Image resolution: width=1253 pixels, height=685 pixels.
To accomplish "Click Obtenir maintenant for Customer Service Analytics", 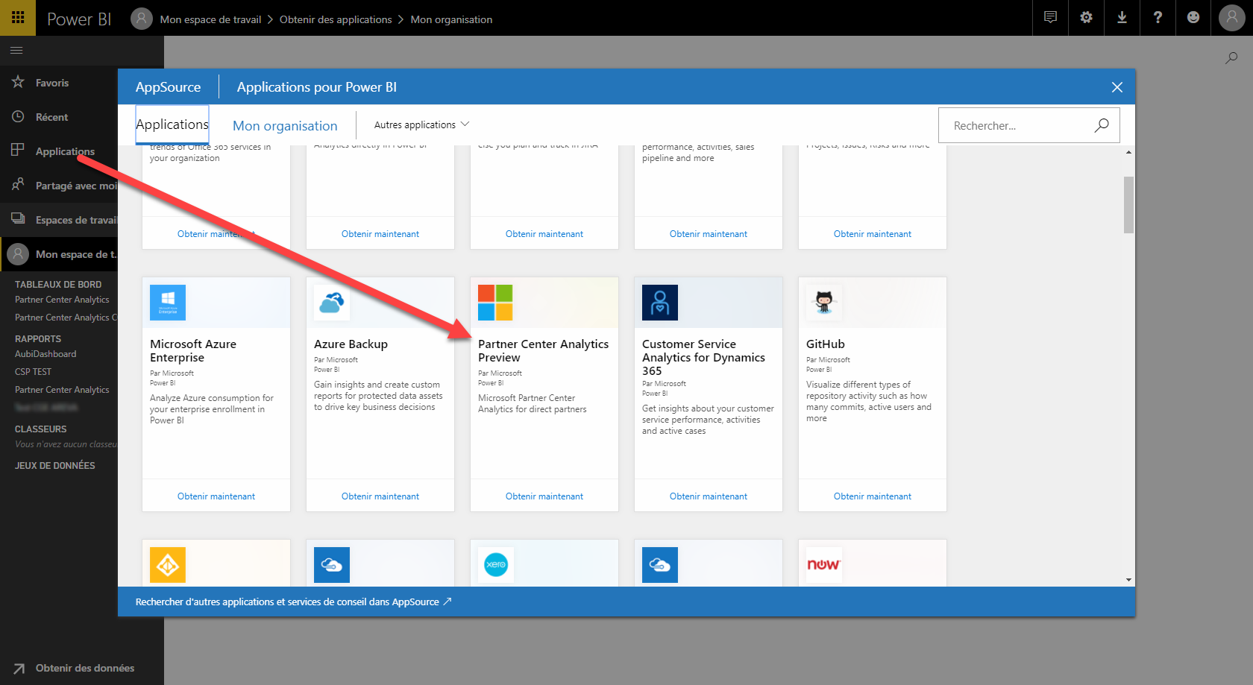I will 709,496.
